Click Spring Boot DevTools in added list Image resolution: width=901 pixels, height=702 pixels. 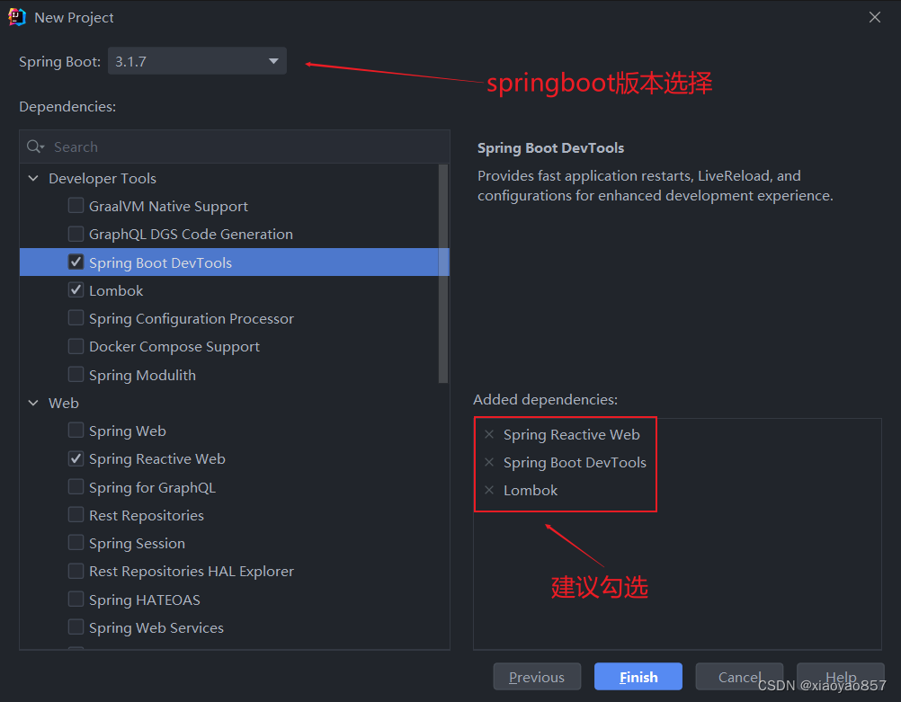[575, 462]
